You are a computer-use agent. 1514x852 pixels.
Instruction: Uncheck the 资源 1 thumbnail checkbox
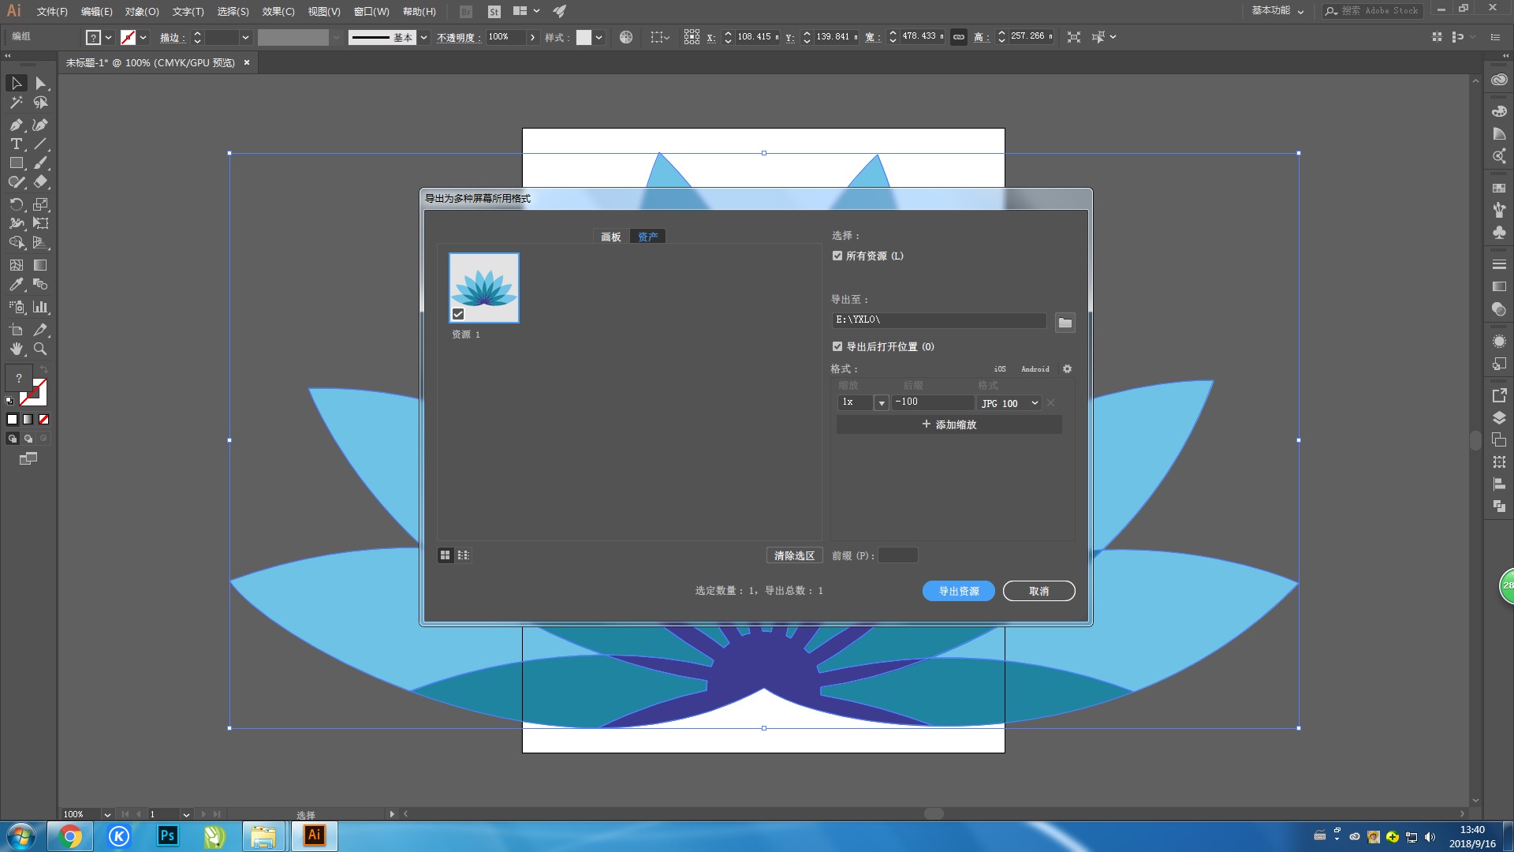click(x=458, y=314)
